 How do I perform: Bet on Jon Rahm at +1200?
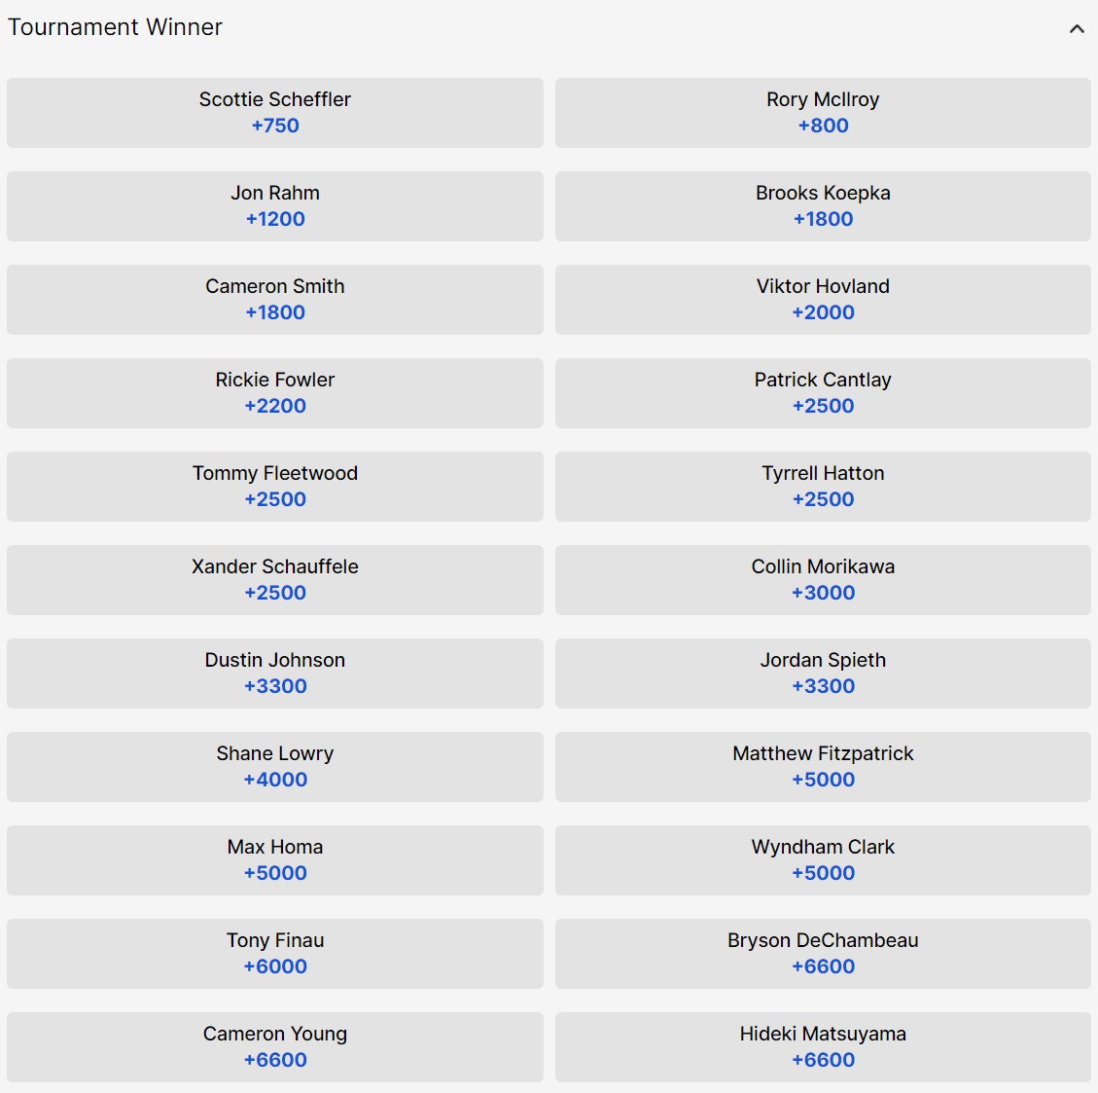coord(275,206)
